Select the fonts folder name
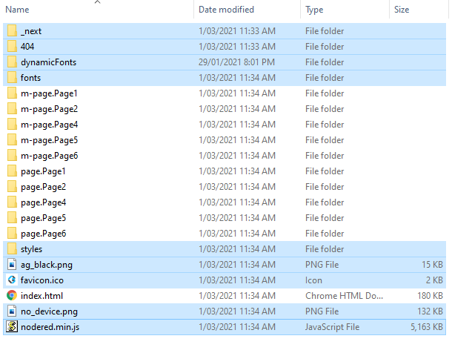This screenshot has width=452, height=353. tap(30, 78)
